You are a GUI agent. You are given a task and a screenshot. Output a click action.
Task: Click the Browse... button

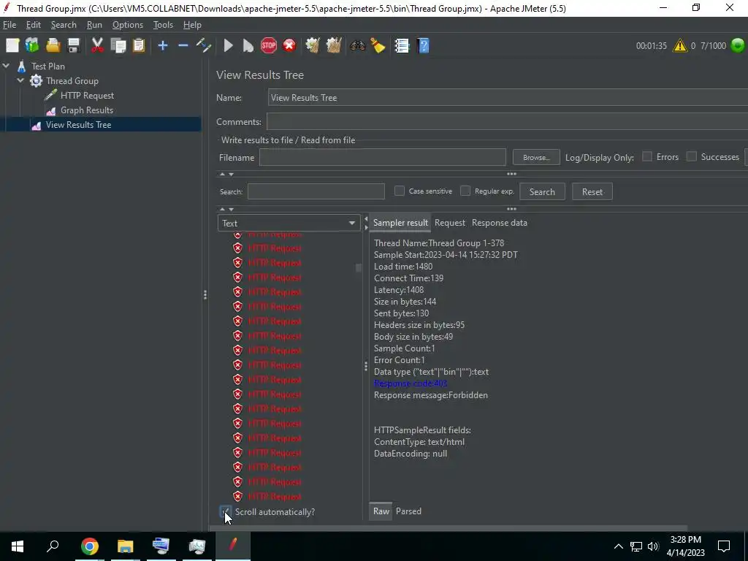[536, 157]
